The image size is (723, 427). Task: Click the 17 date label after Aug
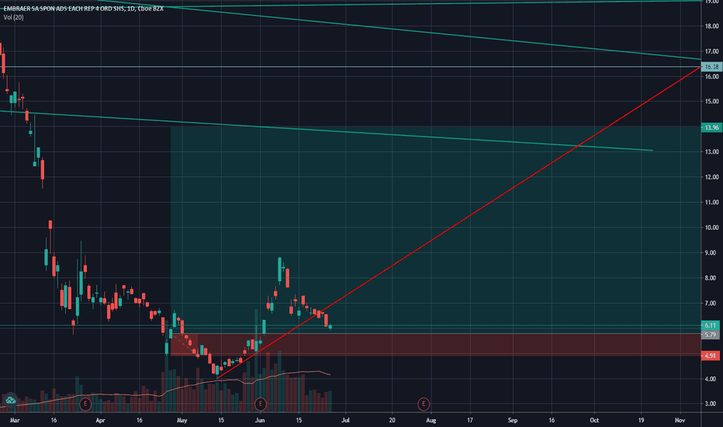(470, 420)
